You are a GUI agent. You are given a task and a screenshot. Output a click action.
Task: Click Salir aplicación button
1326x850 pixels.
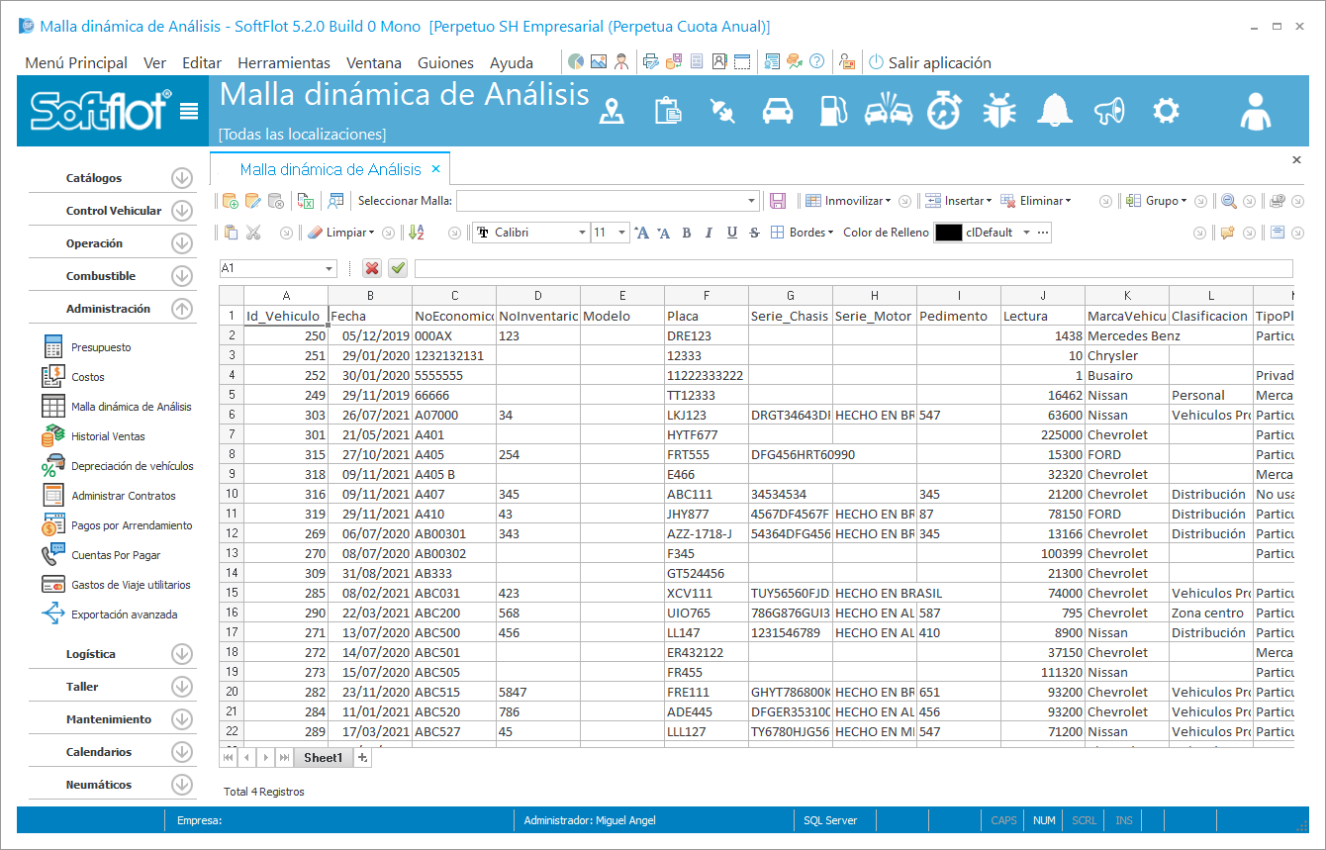pos(929,62)
